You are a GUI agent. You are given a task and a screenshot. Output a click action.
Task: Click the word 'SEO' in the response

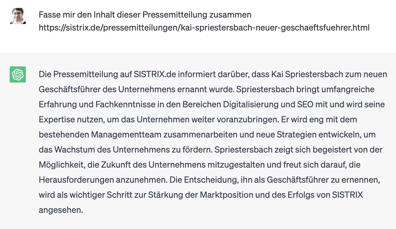(x=305, y=104)
